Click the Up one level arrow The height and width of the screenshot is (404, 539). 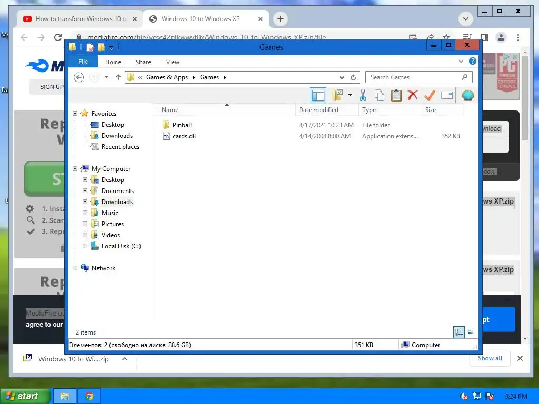(x=118, y=77)
